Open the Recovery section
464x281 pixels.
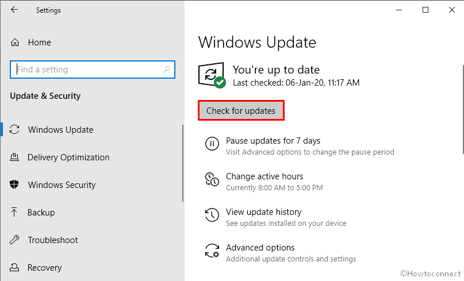point(44,267)
